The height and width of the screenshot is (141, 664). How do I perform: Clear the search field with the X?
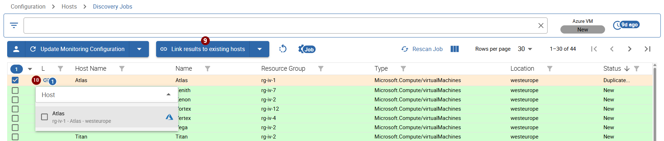541,25
